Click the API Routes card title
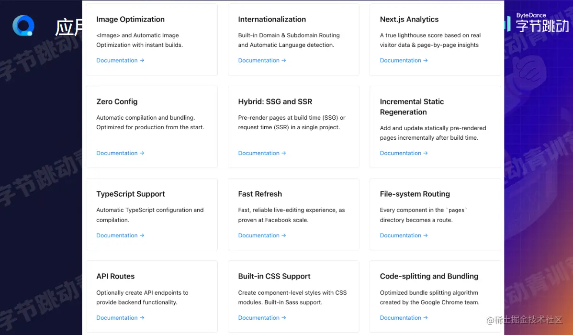 pos(115,277)
